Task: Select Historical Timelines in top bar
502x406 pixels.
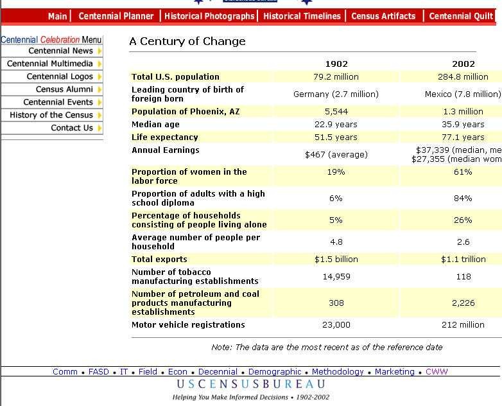Action: tap(302, 16)
